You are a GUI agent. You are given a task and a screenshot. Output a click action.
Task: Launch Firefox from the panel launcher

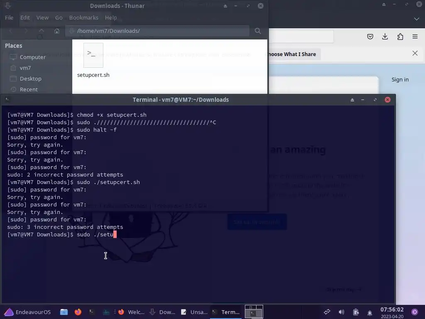click(78, 312)
